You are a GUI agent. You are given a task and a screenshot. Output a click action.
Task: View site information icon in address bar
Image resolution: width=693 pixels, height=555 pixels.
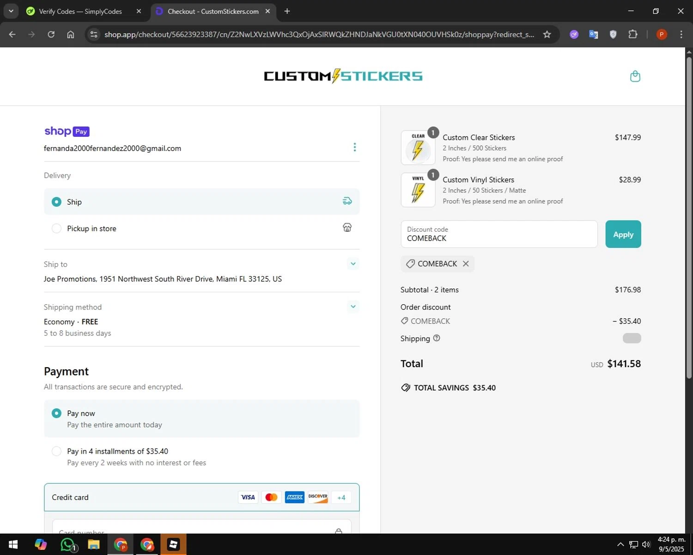94,34
